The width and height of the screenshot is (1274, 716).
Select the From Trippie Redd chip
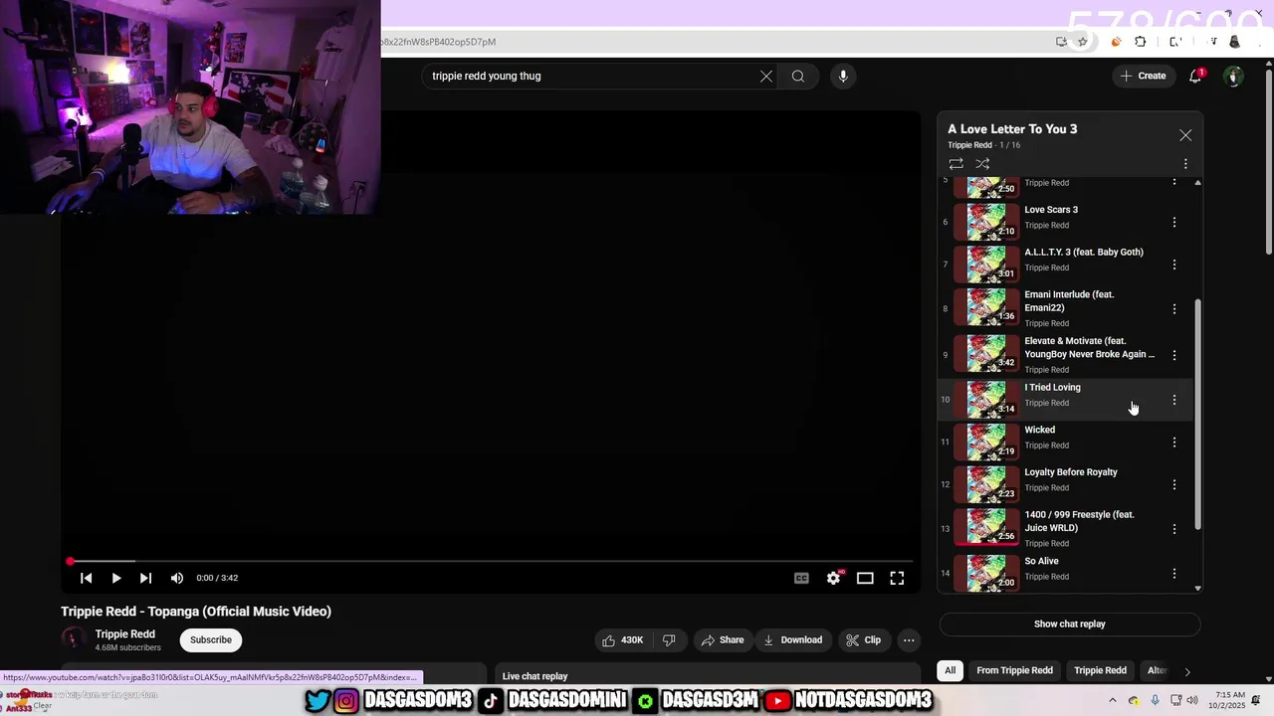pyautogui.click(x=1014, y=670)
